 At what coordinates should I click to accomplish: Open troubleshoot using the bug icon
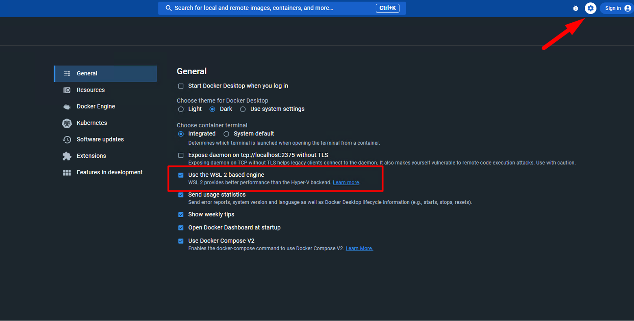pos(575,8)
